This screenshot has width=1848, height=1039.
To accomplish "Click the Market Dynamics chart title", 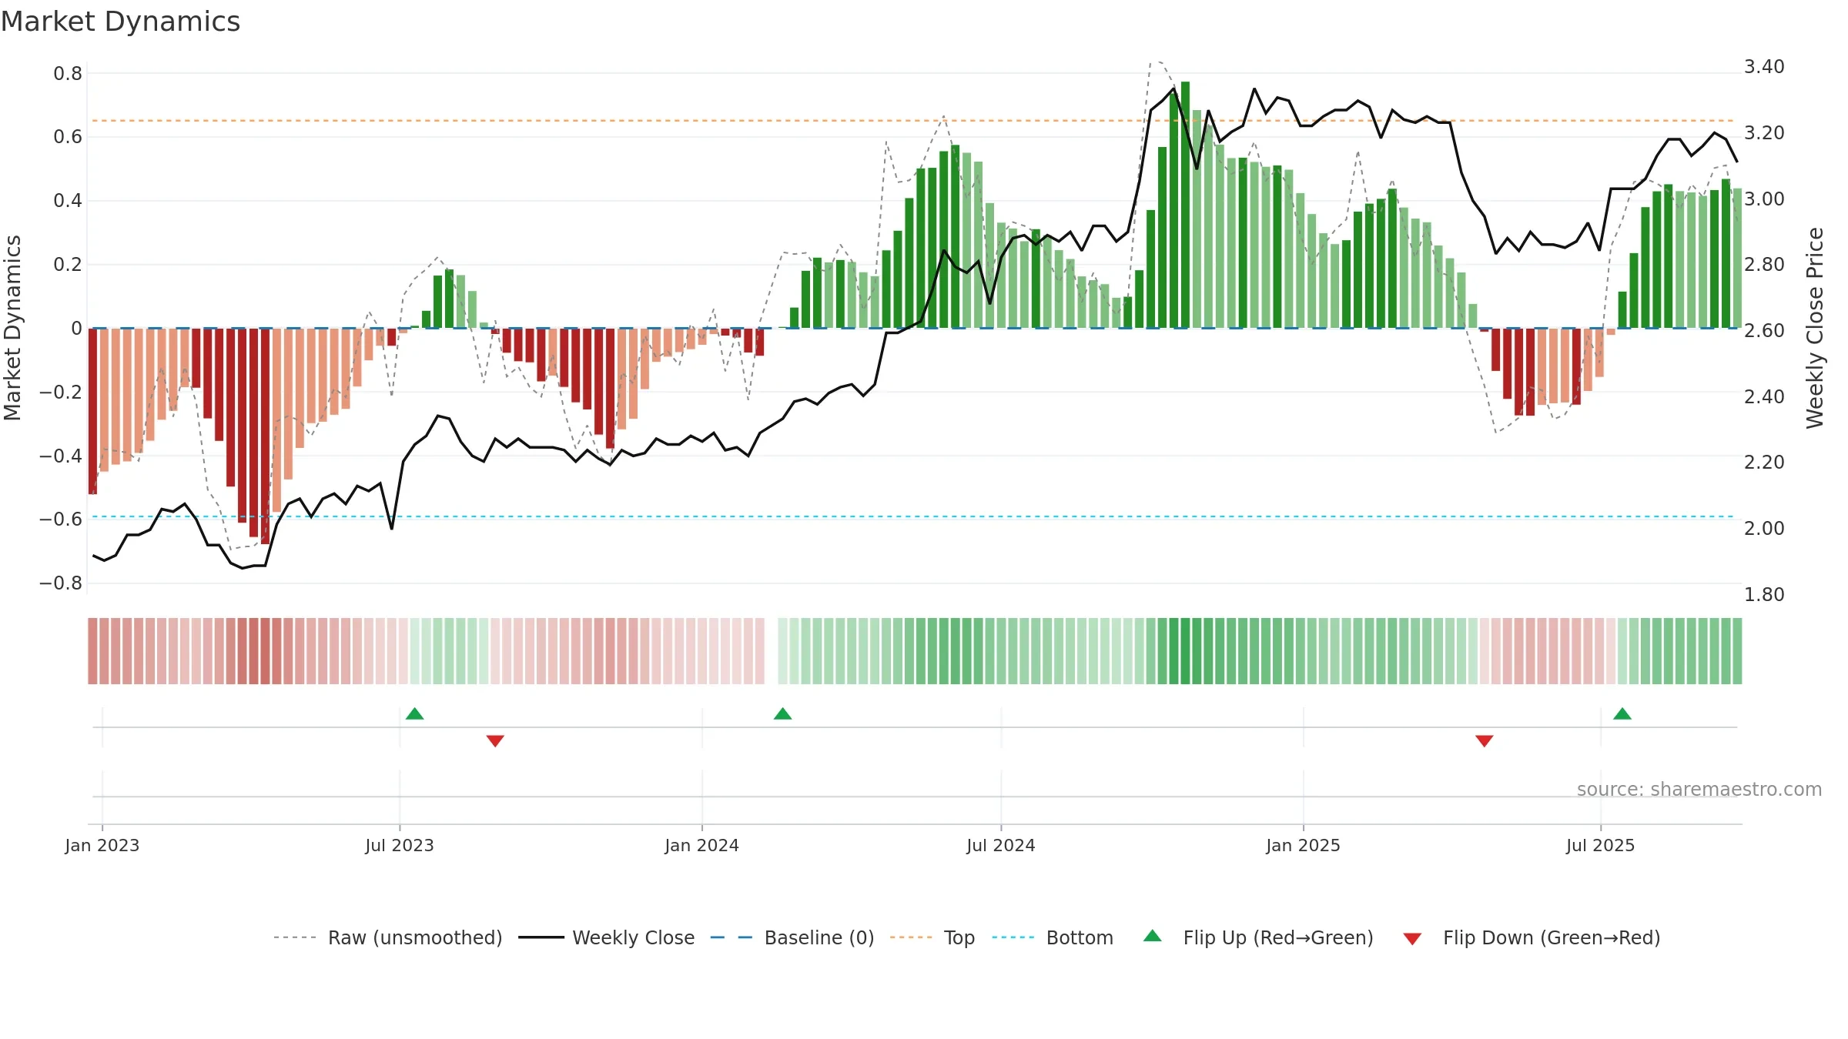I will click(121, 22).
